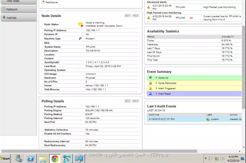Viewport: 246px width, 163px height.
Task: Click the Alert Reset blue icon
Action: click(x=151, y=94)
